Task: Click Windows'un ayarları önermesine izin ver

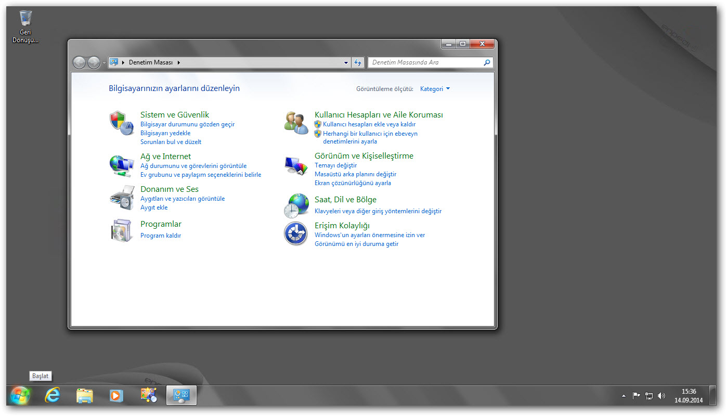Action: tap(370, 235)
